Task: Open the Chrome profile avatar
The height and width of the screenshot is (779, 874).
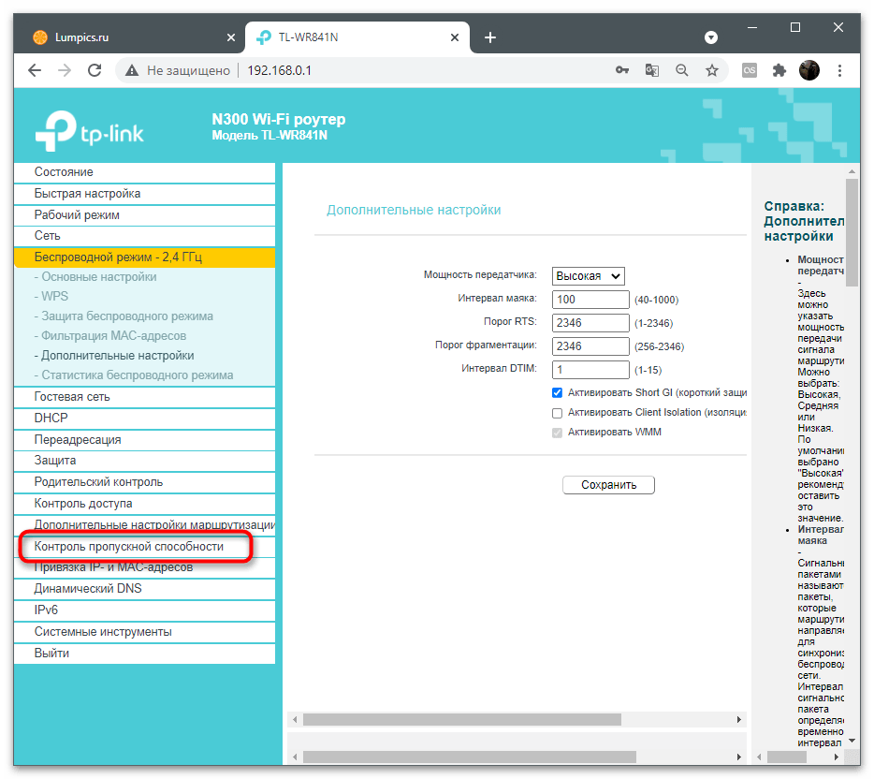Action: point(809,70)
